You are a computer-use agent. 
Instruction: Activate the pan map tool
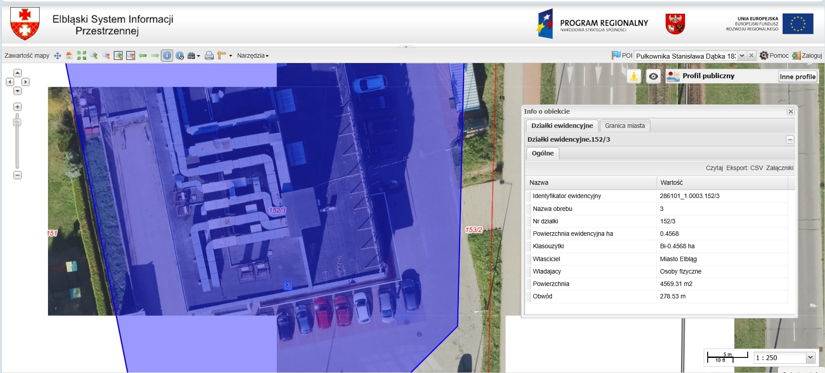tap(57, 56)
